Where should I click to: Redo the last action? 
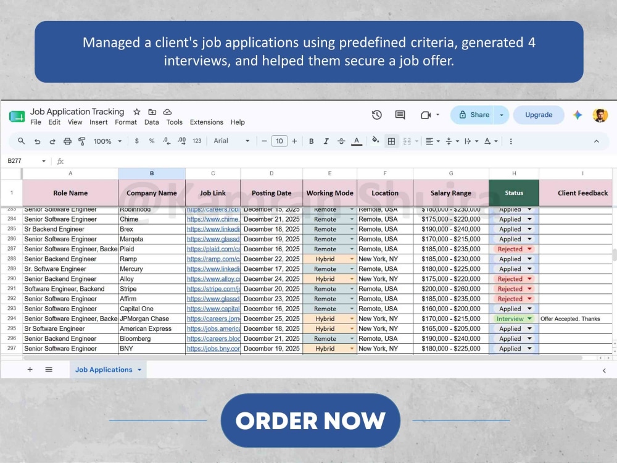coord(52,141)
